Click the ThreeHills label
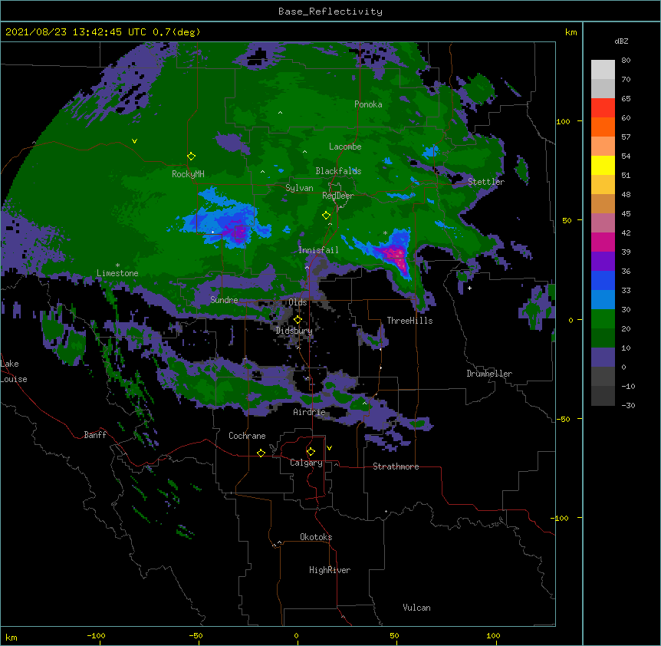661x646 pixels. [x=409, y=321]
